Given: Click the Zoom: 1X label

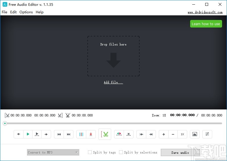Looking at the screenshot, I should 159,115.
